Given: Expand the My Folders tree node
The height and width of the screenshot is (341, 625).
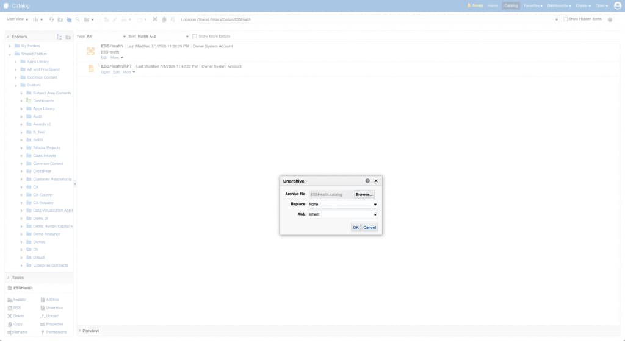Looking at the screenshot, I should [x=10, y=46].
